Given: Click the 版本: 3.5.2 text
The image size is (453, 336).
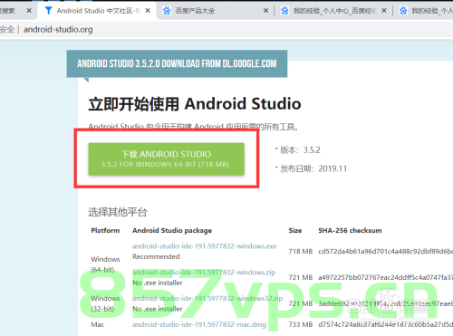Looking at the screenshot, I should 300,150.
